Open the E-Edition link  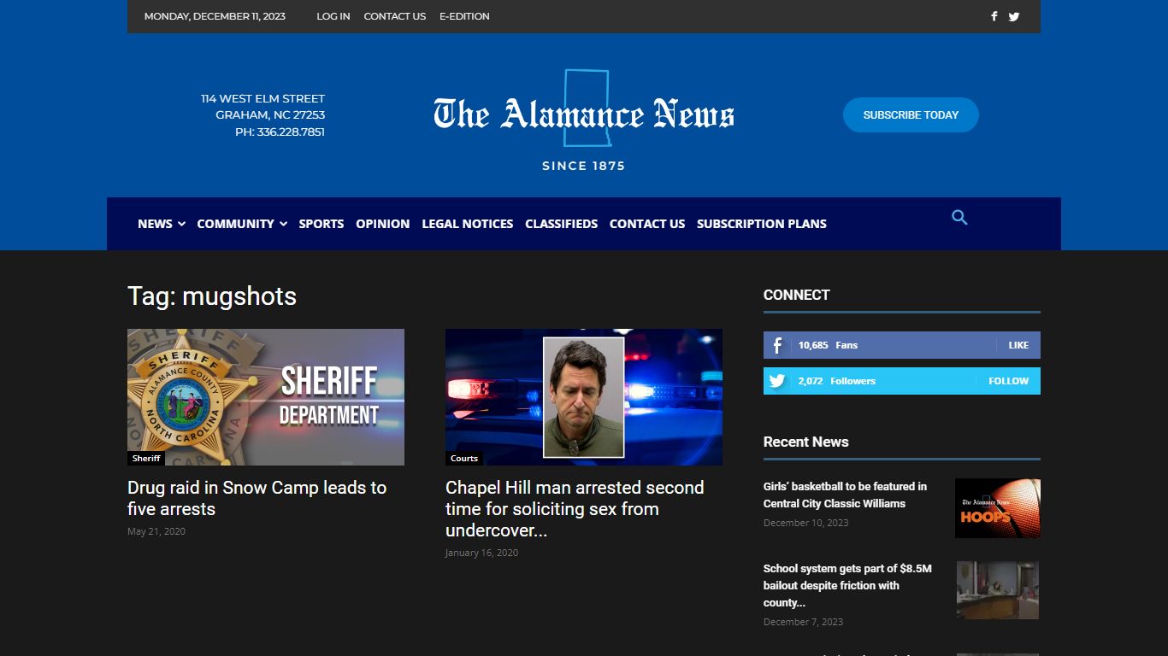pyautogui.click(x=464, y=16)
